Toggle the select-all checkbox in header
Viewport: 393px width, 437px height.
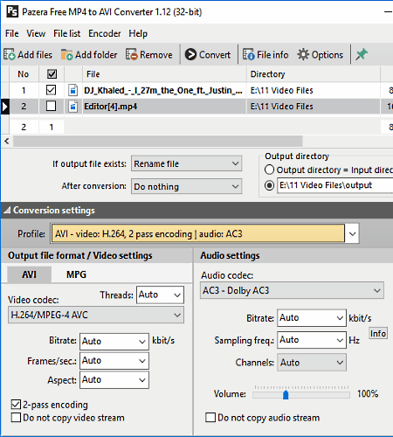(x=52, y=74)
